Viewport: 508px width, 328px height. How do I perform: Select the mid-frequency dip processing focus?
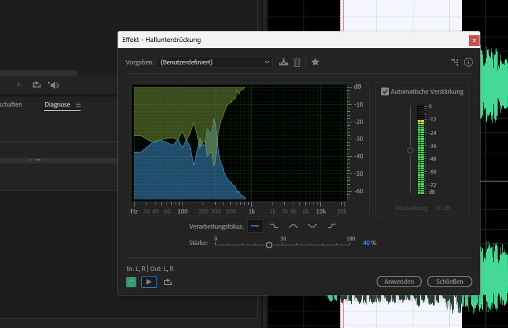[x=312, y=226]
